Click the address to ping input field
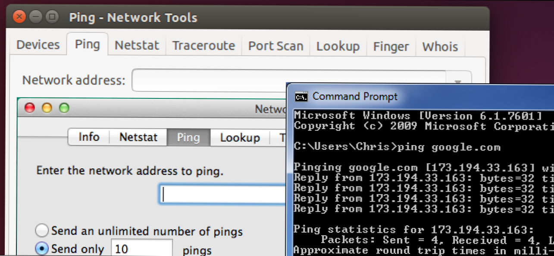This screenshot has width=554, height=256. 222,194
